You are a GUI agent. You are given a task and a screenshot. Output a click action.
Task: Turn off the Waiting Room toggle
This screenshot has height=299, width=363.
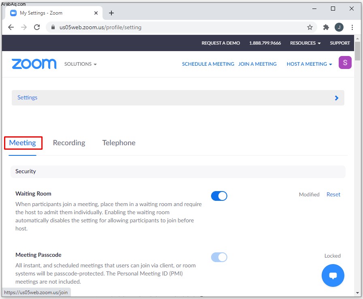(219, 196)
